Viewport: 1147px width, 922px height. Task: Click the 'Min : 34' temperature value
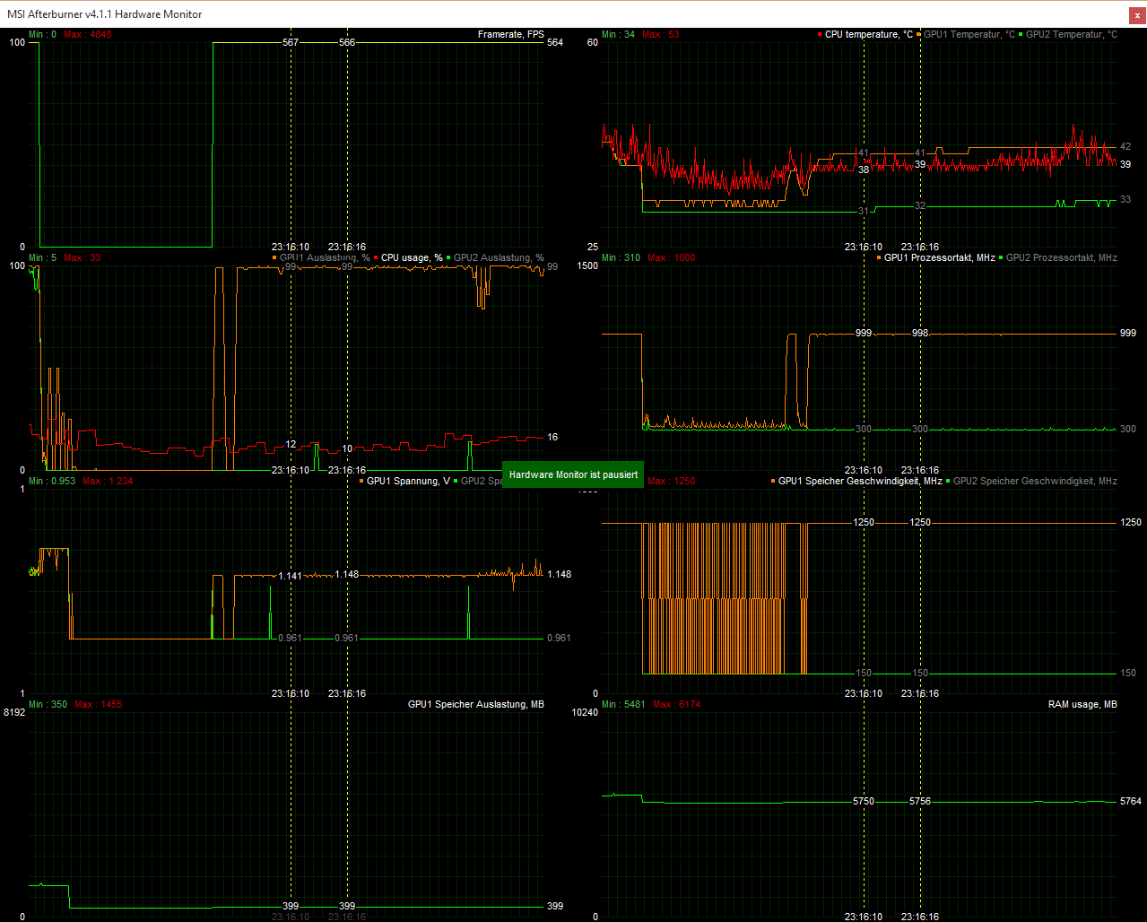(618, 34)
